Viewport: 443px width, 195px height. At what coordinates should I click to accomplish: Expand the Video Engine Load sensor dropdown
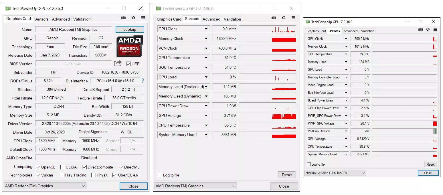(346, 85)
